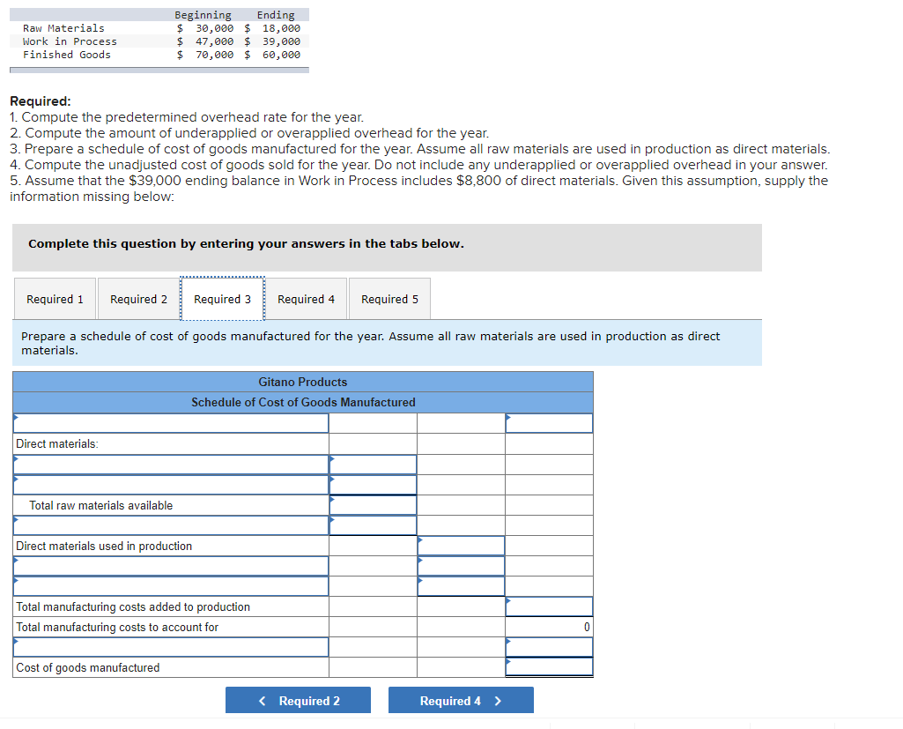Click the next Required 4 navigation button

461,700
